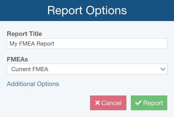Expand the Additional Options section
This screenshot has height=117, width=174.
pos(33,84)
